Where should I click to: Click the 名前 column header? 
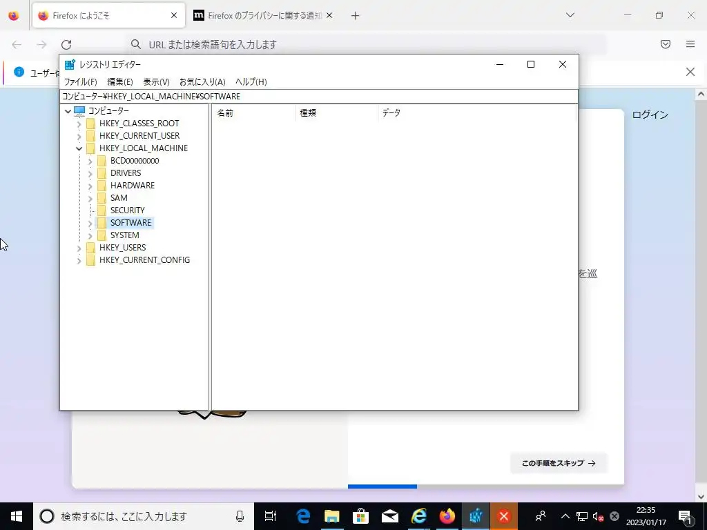pos(253,112)
